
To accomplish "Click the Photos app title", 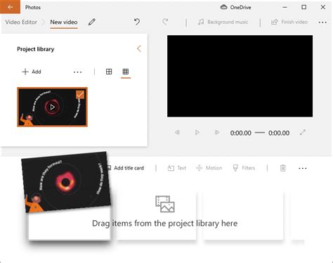I will tap(33, 7).
